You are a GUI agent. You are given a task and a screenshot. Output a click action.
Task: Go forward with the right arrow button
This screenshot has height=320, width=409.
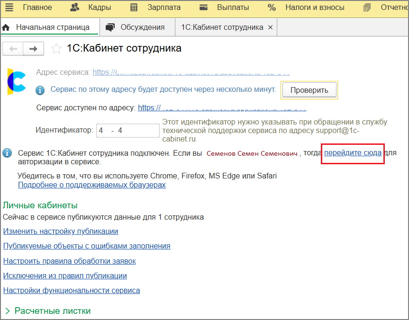33,49
